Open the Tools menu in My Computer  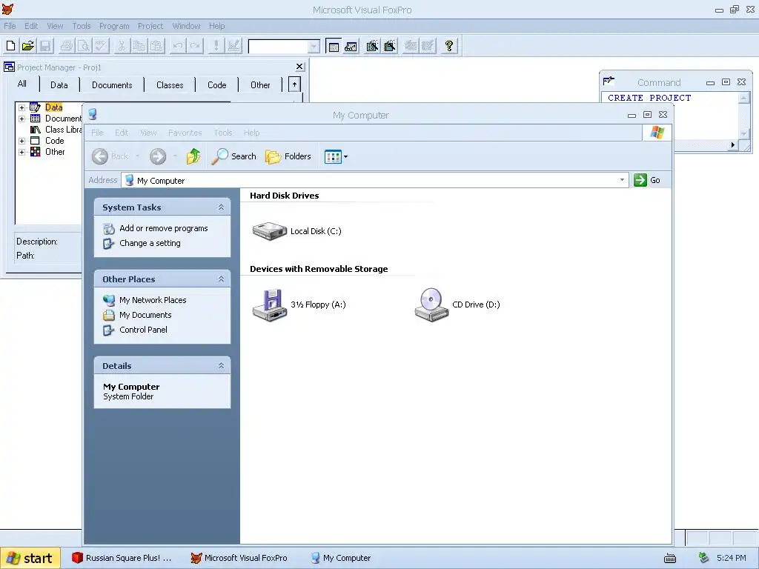click(223, 133)
